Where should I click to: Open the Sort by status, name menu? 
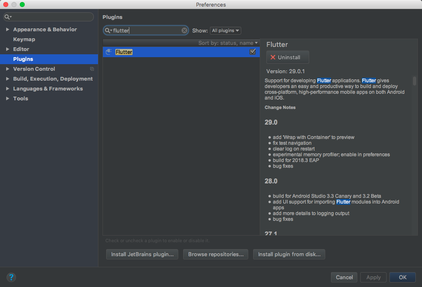pyautogui.click(x=228, y=43)
